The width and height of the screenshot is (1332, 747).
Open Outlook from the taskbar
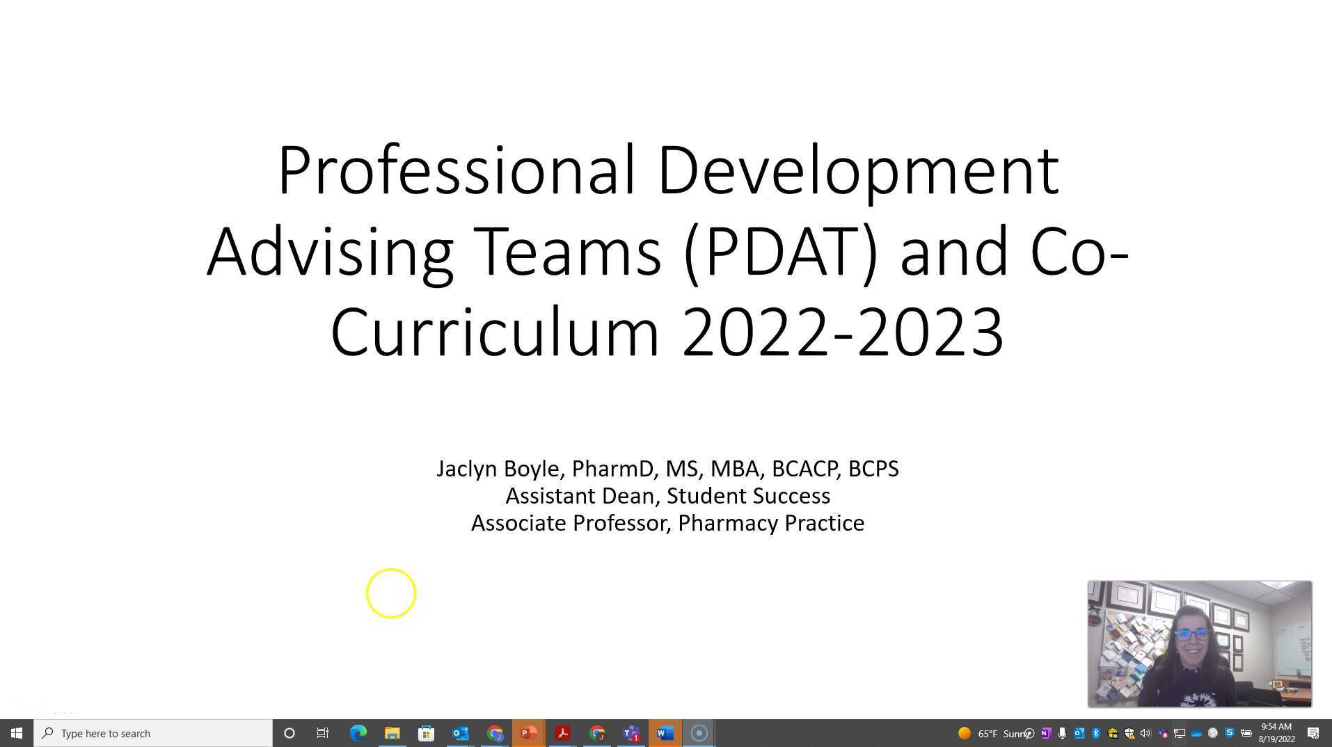(460, 732)
